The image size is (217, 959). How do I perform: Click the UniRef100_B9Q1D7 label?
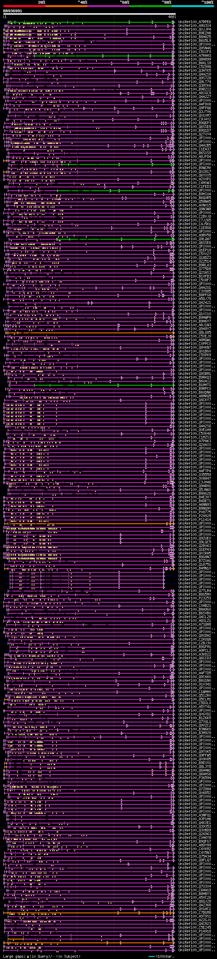pos(194,130)
